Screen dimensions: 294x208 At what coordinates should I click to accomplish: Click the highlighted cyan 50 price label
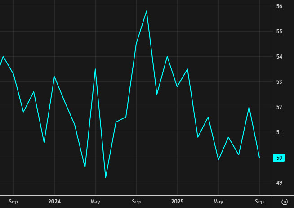[279, 158]
